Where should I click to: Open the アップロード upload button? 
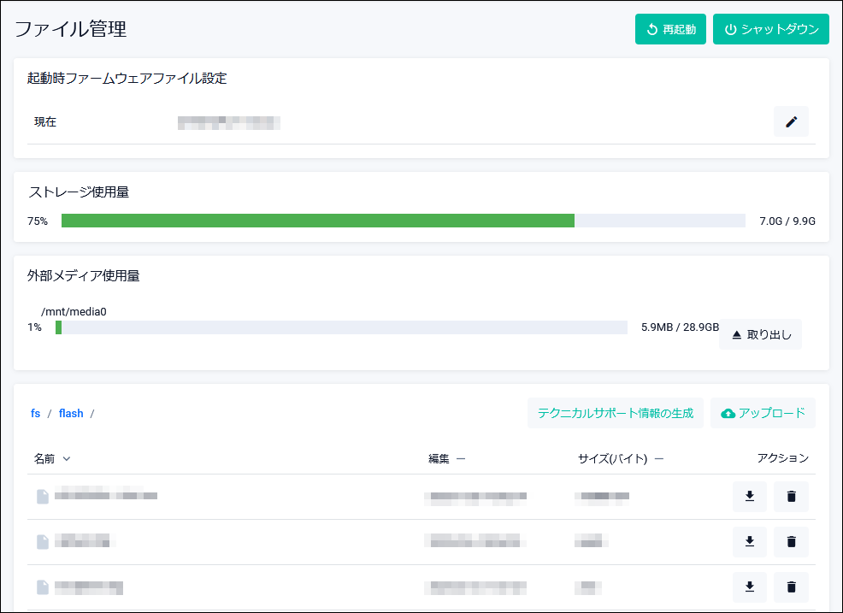[x=763, y=413]
